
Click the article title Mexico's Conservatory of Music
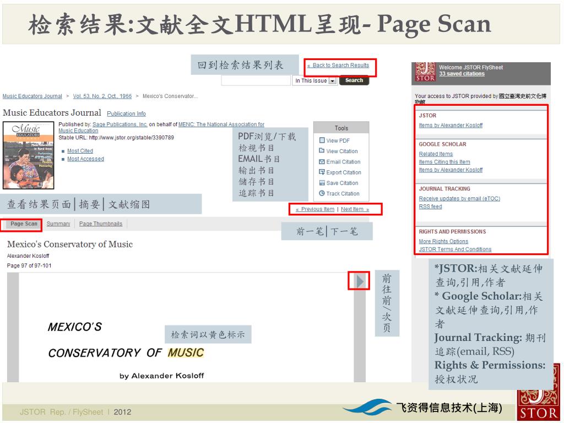click(70, 244)
